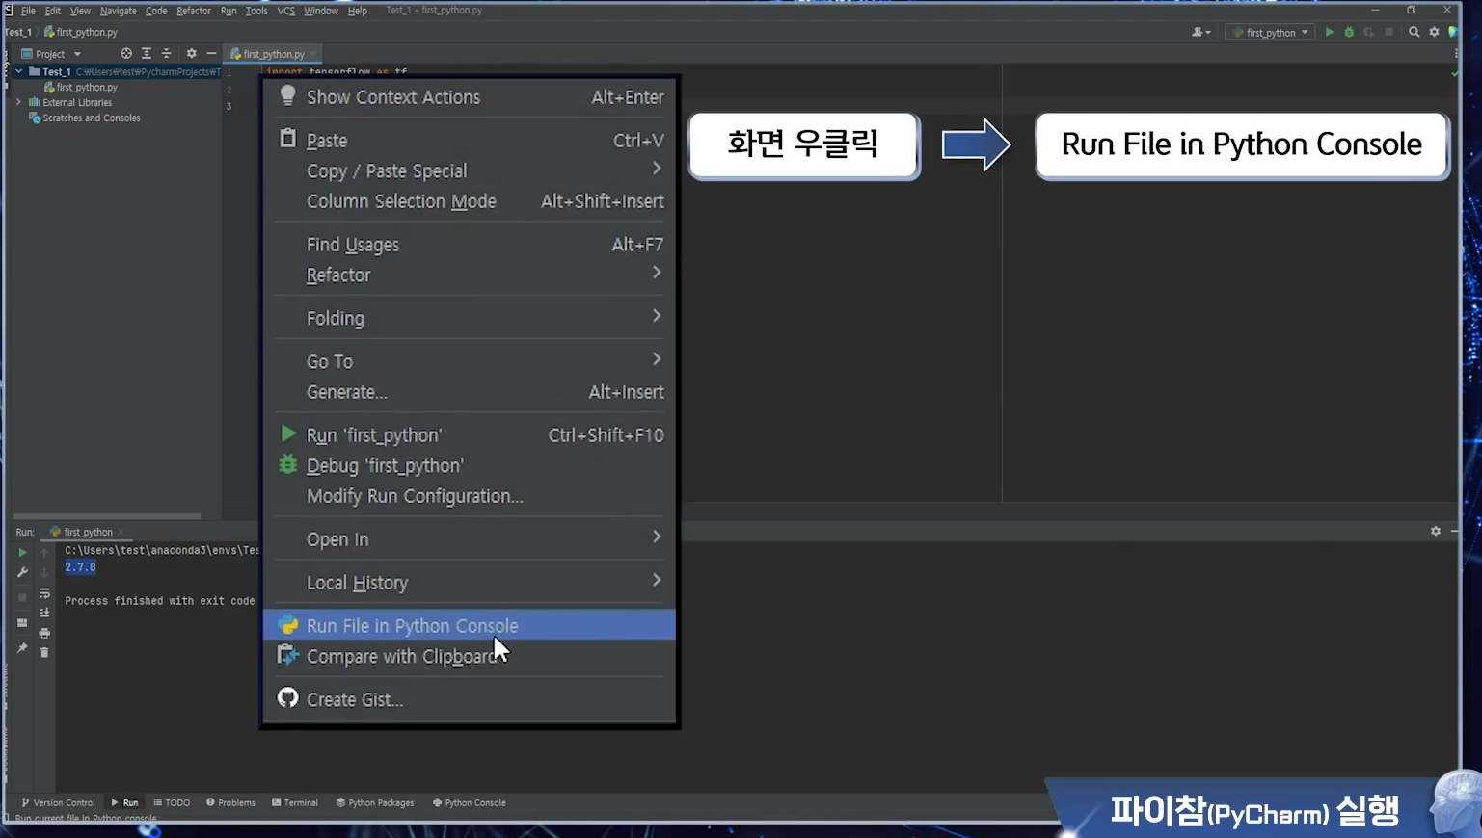Click Rerun green arrow in Run panel
This screenshot has height=838, width=1482.
(22, 553)
